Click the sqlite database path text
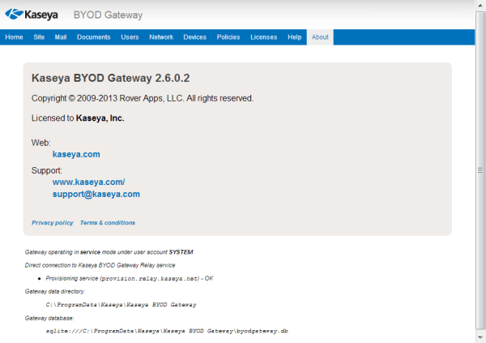The height and width of the screenshot is (343, 486). [167, 331]
